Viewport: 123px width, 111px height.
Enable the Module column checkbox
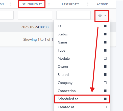[105, 58]
